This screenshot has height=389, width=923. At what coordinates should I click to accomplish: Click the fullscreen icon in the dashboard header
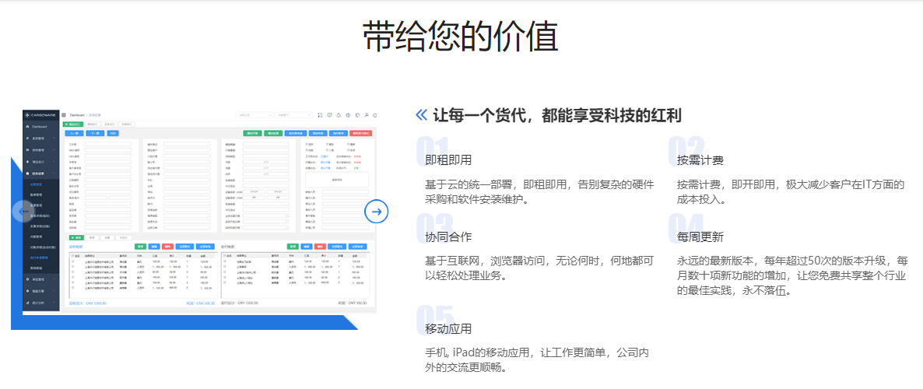coord(319,115)
